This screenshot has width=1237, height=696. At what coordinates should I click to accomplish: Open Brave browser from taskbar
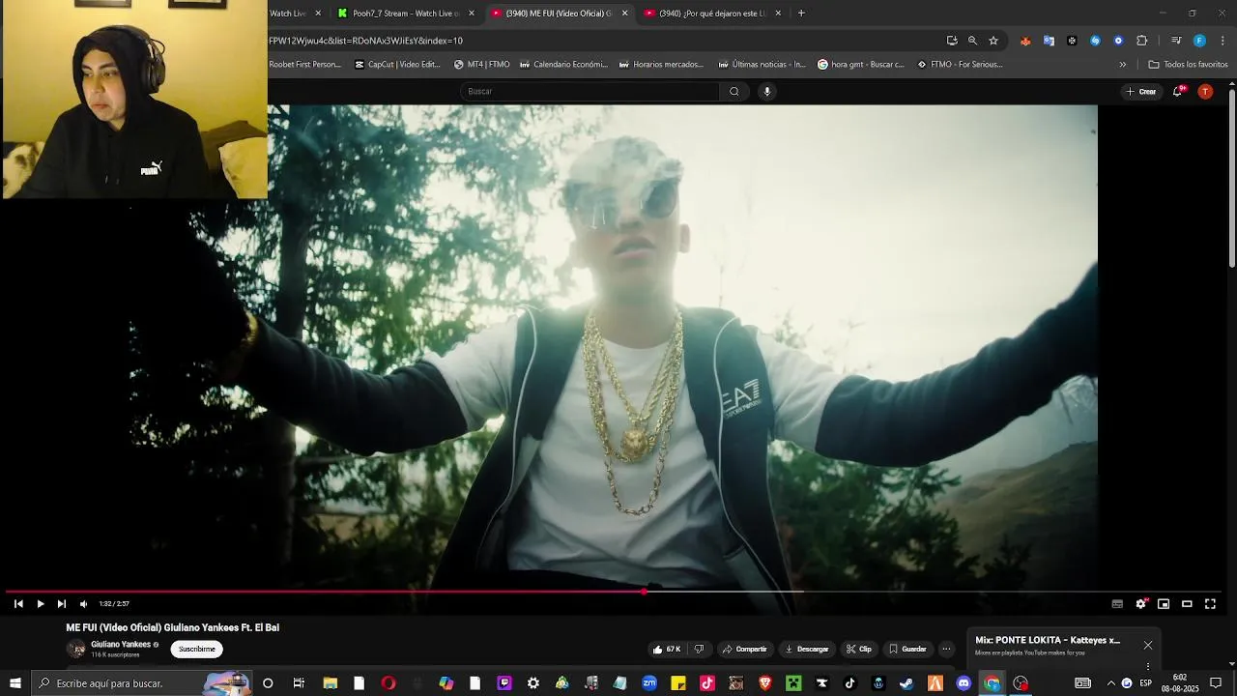[765, 683]
